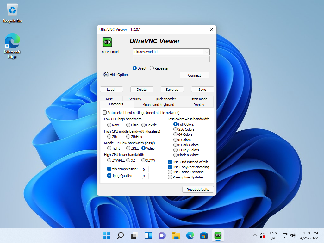Click the Hide Options icon button
This screenshot has height=243, width=324.
(x=106, y=74)
